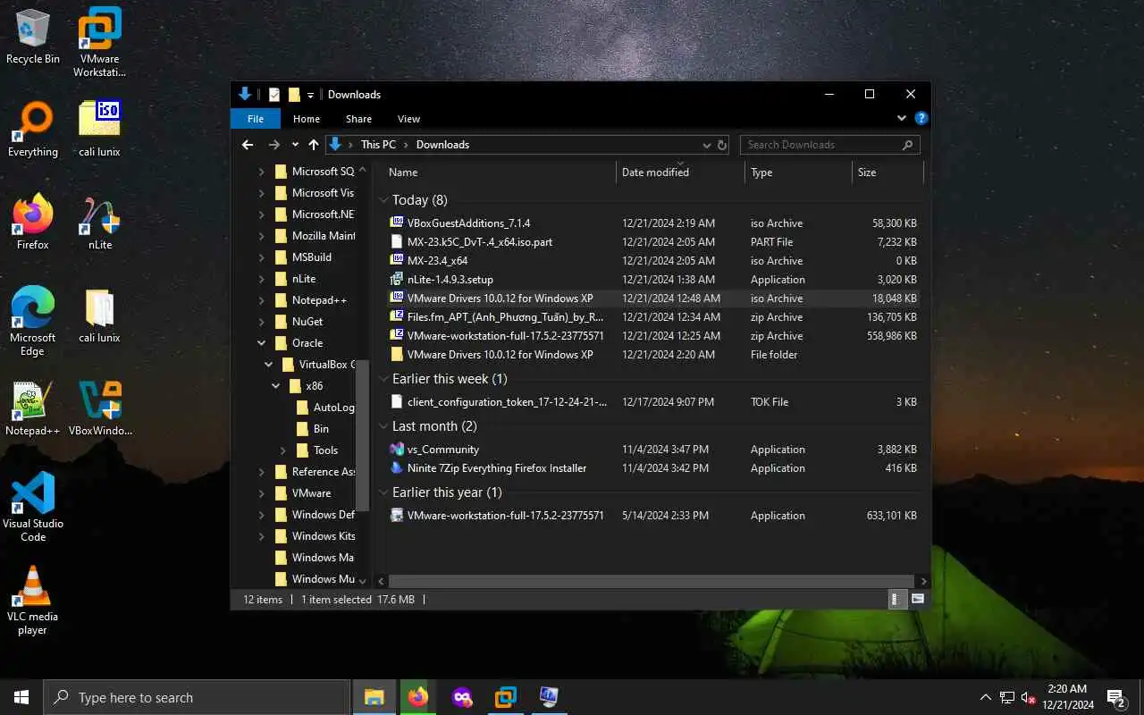1144x715 pixels.
Task: Open the notification center icon
Action: pyautogui.click(x=1116, y=697)
